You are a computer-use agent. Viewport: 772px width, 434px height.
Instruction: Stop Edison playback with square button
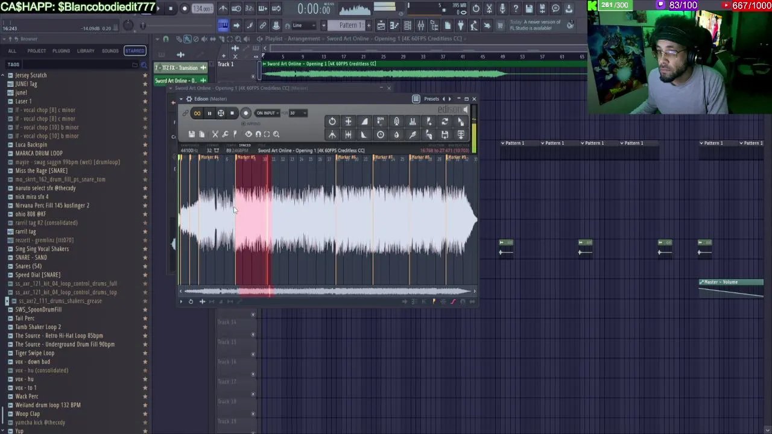232,113
